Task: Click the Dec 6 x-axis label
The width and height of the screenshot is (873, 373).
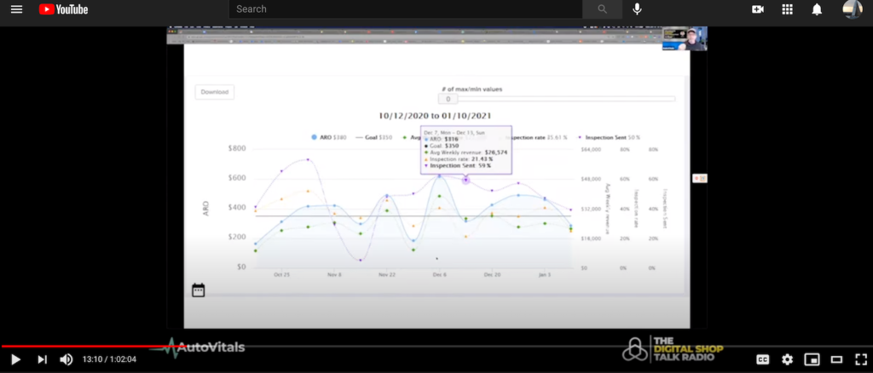Action: [x=439, y=274]
